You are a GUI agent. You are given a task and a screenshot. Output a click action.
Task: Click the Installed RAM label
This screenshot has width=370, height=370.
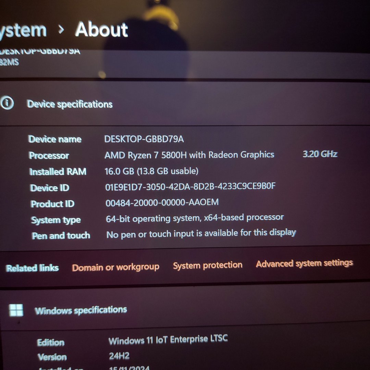coord(58,172)
